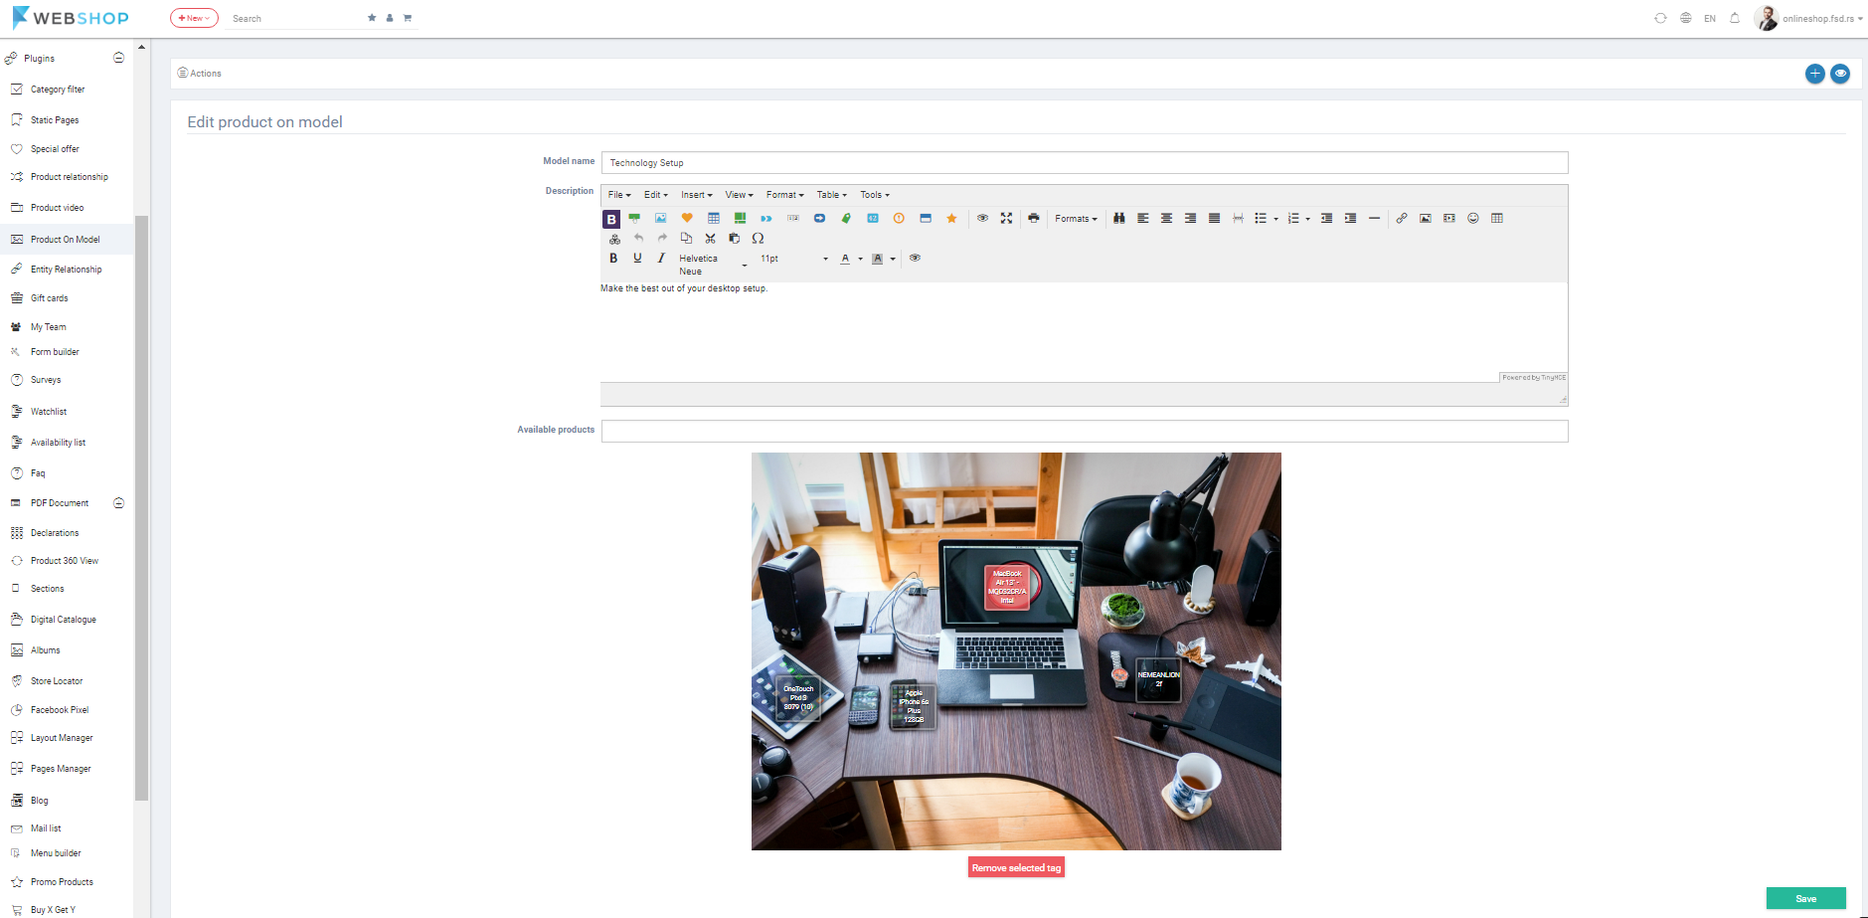Click the print icon in editor toolbar
Viewport: 1868px width, 918px height.
coord(1034,218)
